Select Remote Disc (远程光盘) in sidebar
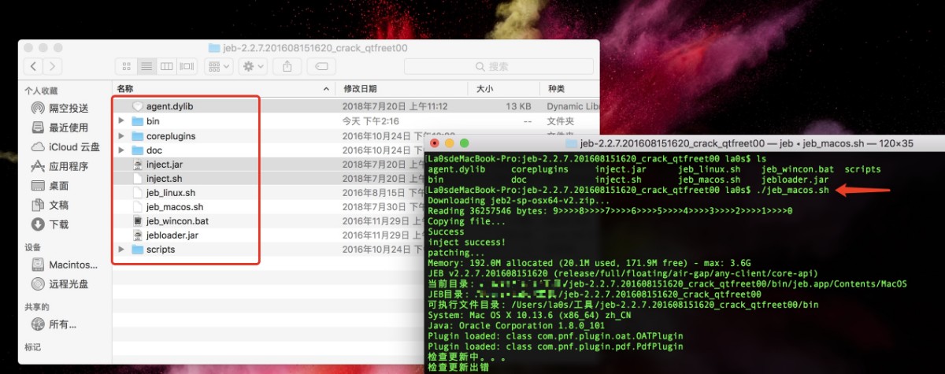The width and height of the screenshot is (945, 374). [x=60, y=284]
